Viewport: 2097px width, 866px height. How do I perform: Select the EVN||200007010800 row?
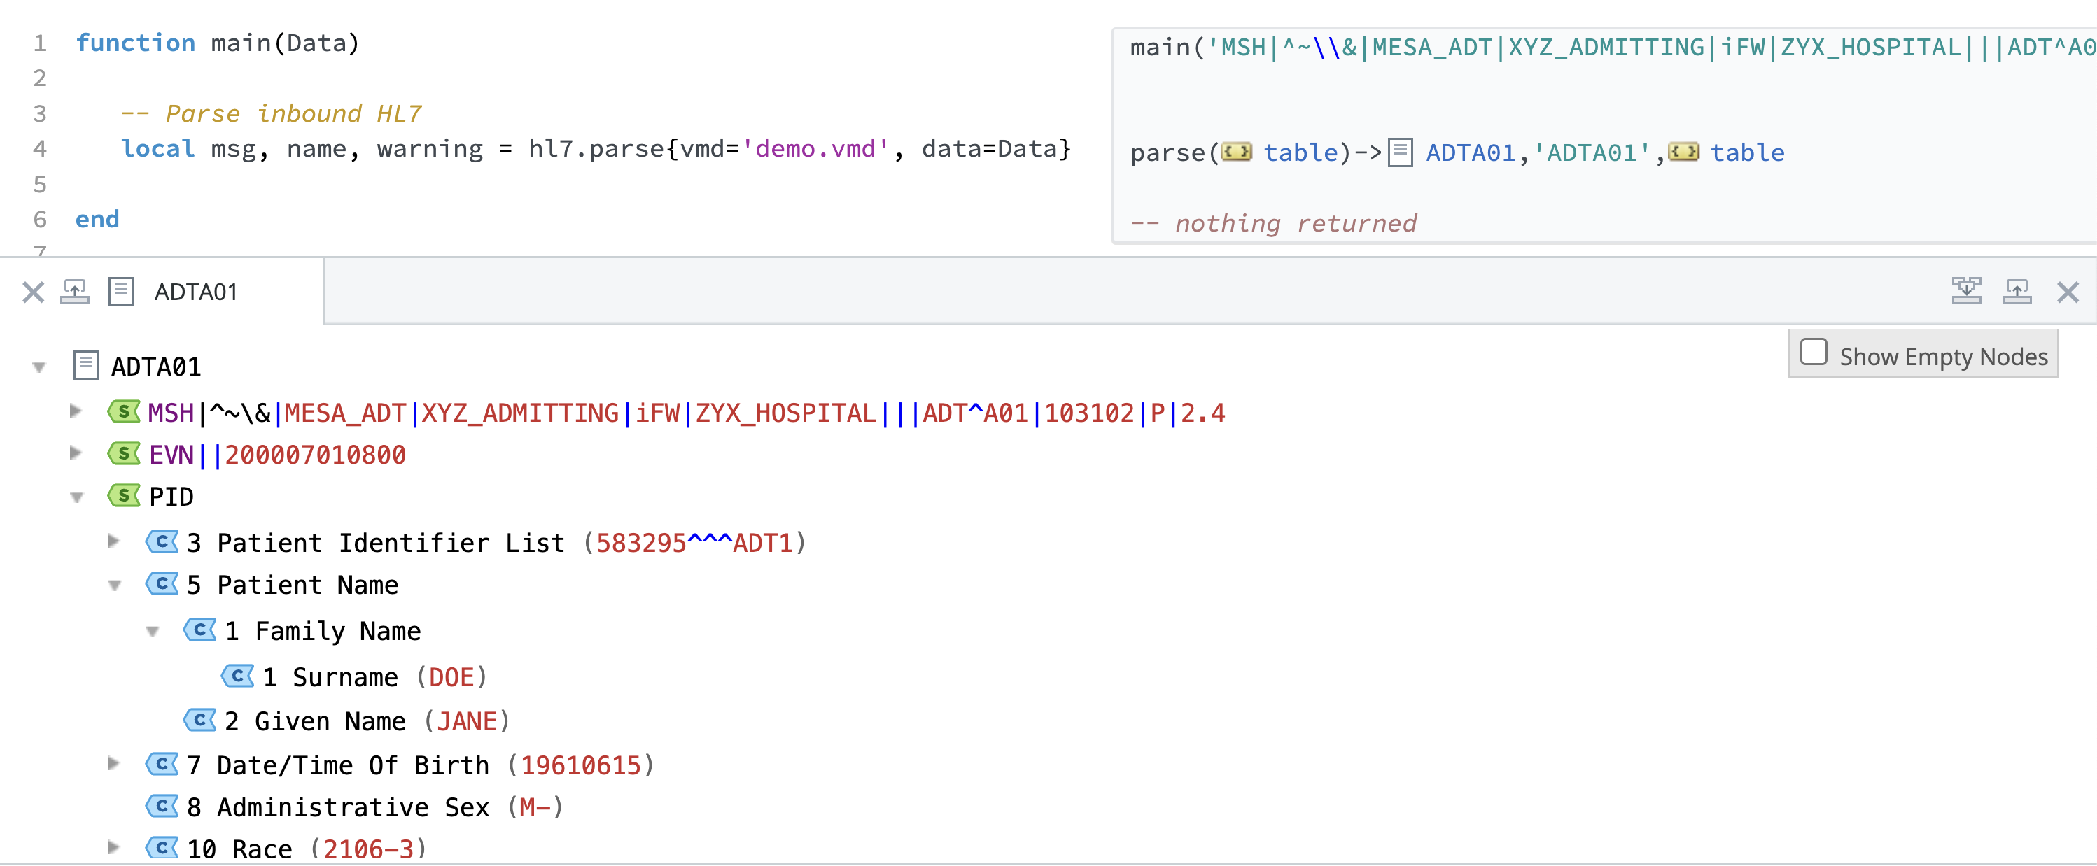276,455
